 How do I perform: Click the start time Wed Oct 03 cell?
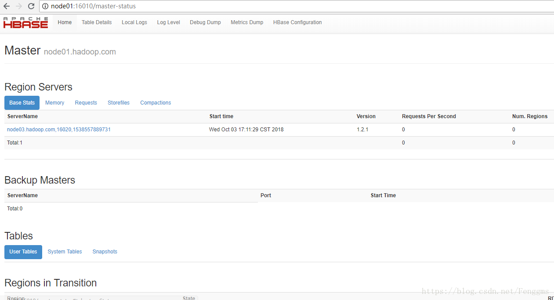(246, 130)
